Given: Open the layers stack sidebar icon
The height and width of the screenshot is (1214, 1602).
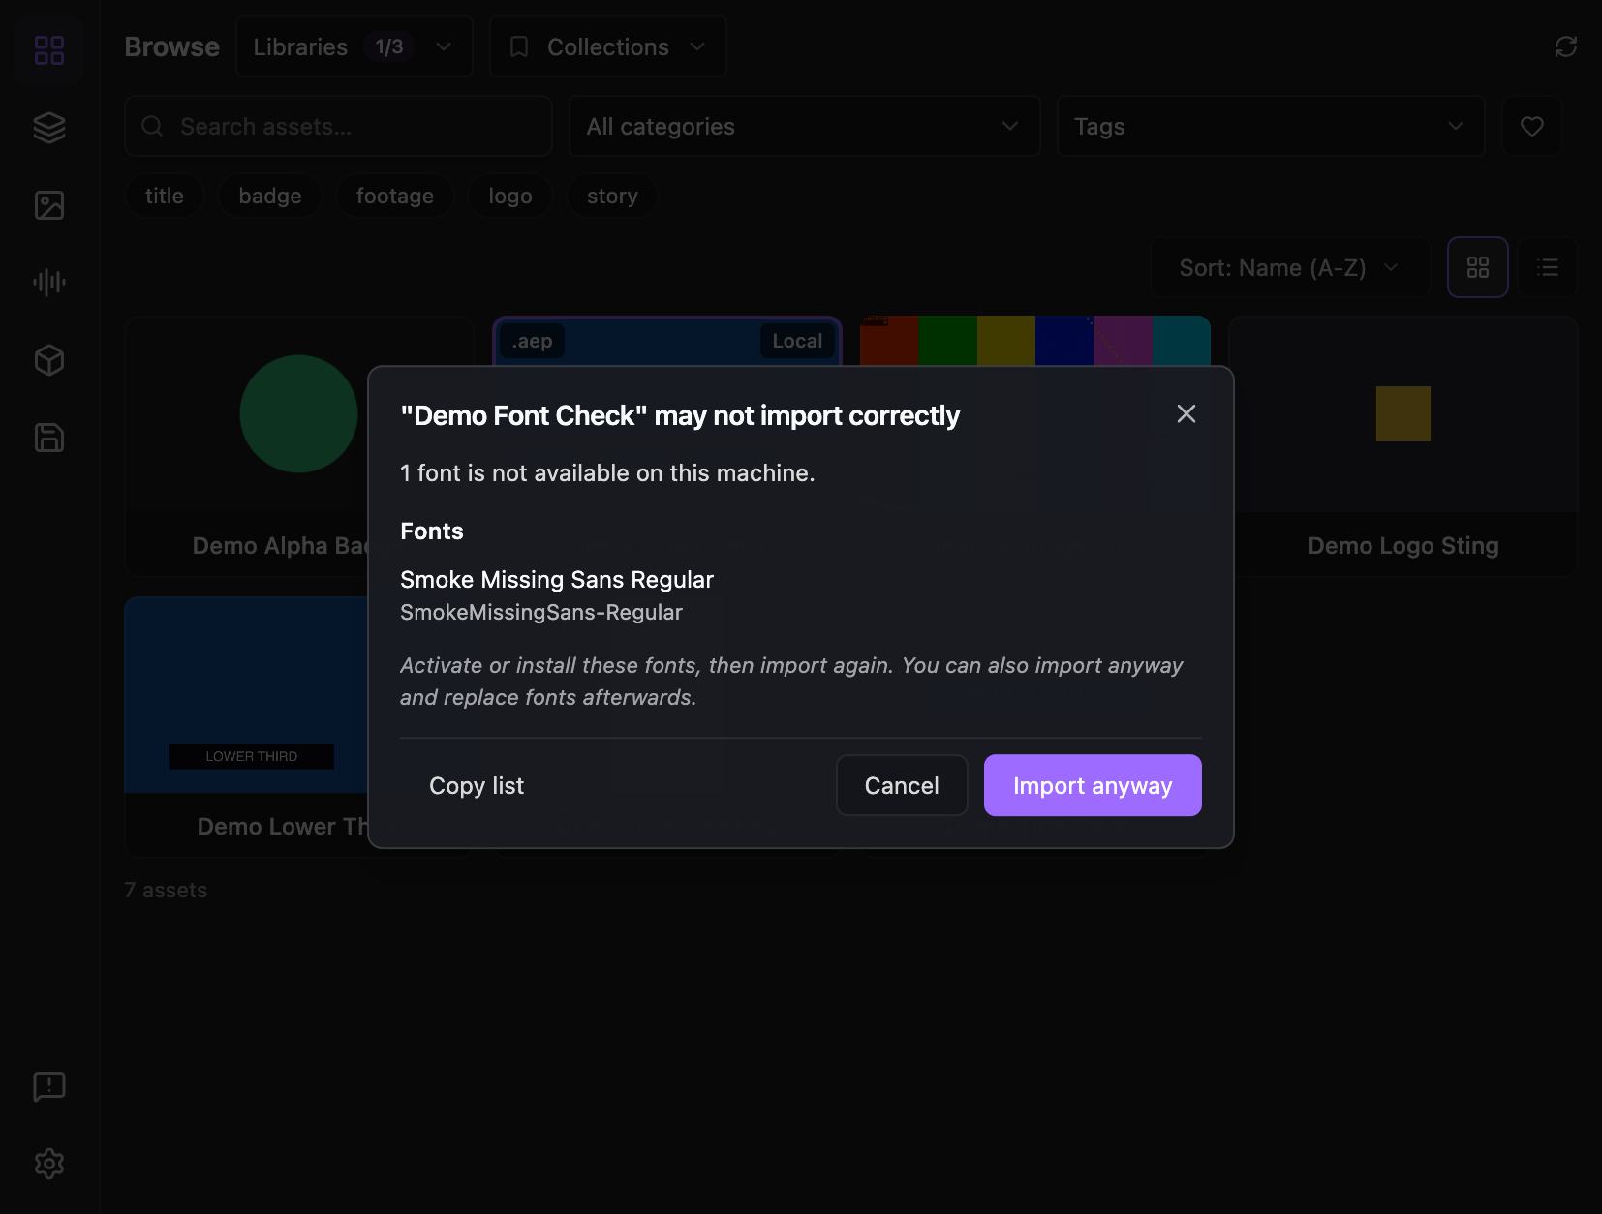Looking at the screenshot, I should 49,127.
